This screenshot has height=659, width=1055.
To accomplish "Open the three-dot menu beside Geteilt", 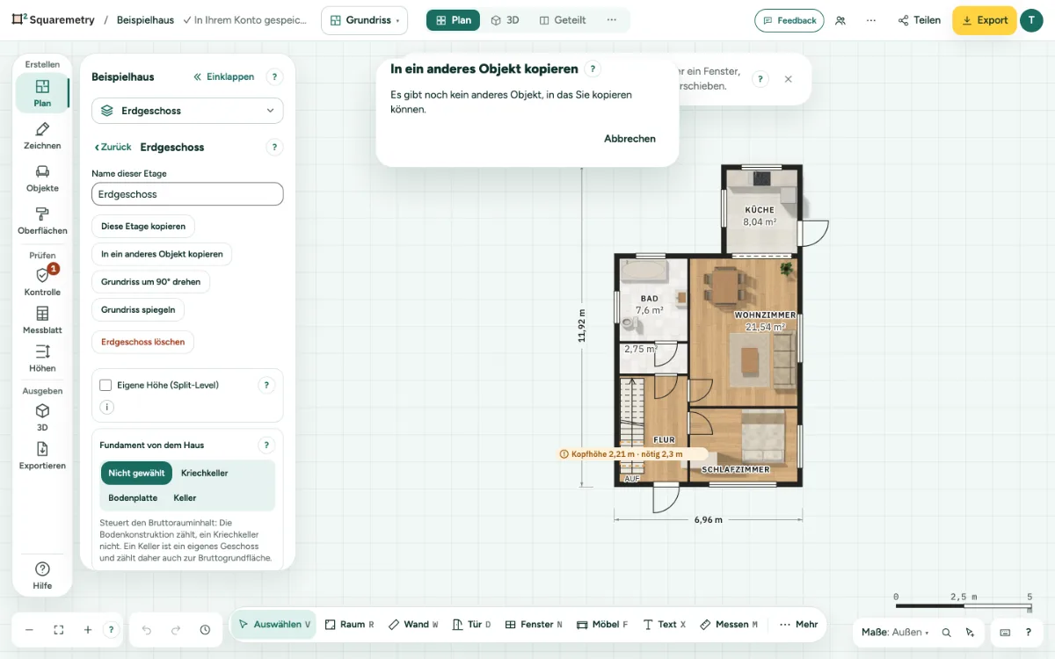I will 612,20.
